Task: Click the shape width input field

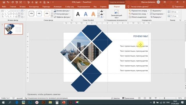Action: (174, 16)
